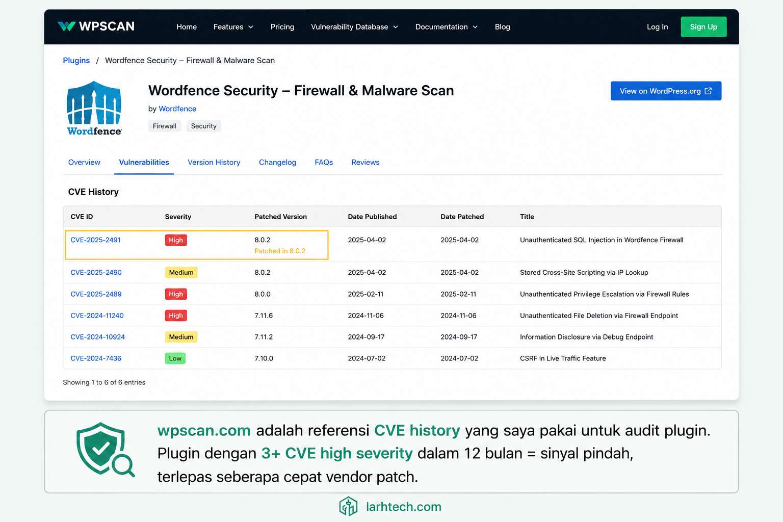
Task: Open CVE-2024-10924 entry
Action: tap(97, 336)
